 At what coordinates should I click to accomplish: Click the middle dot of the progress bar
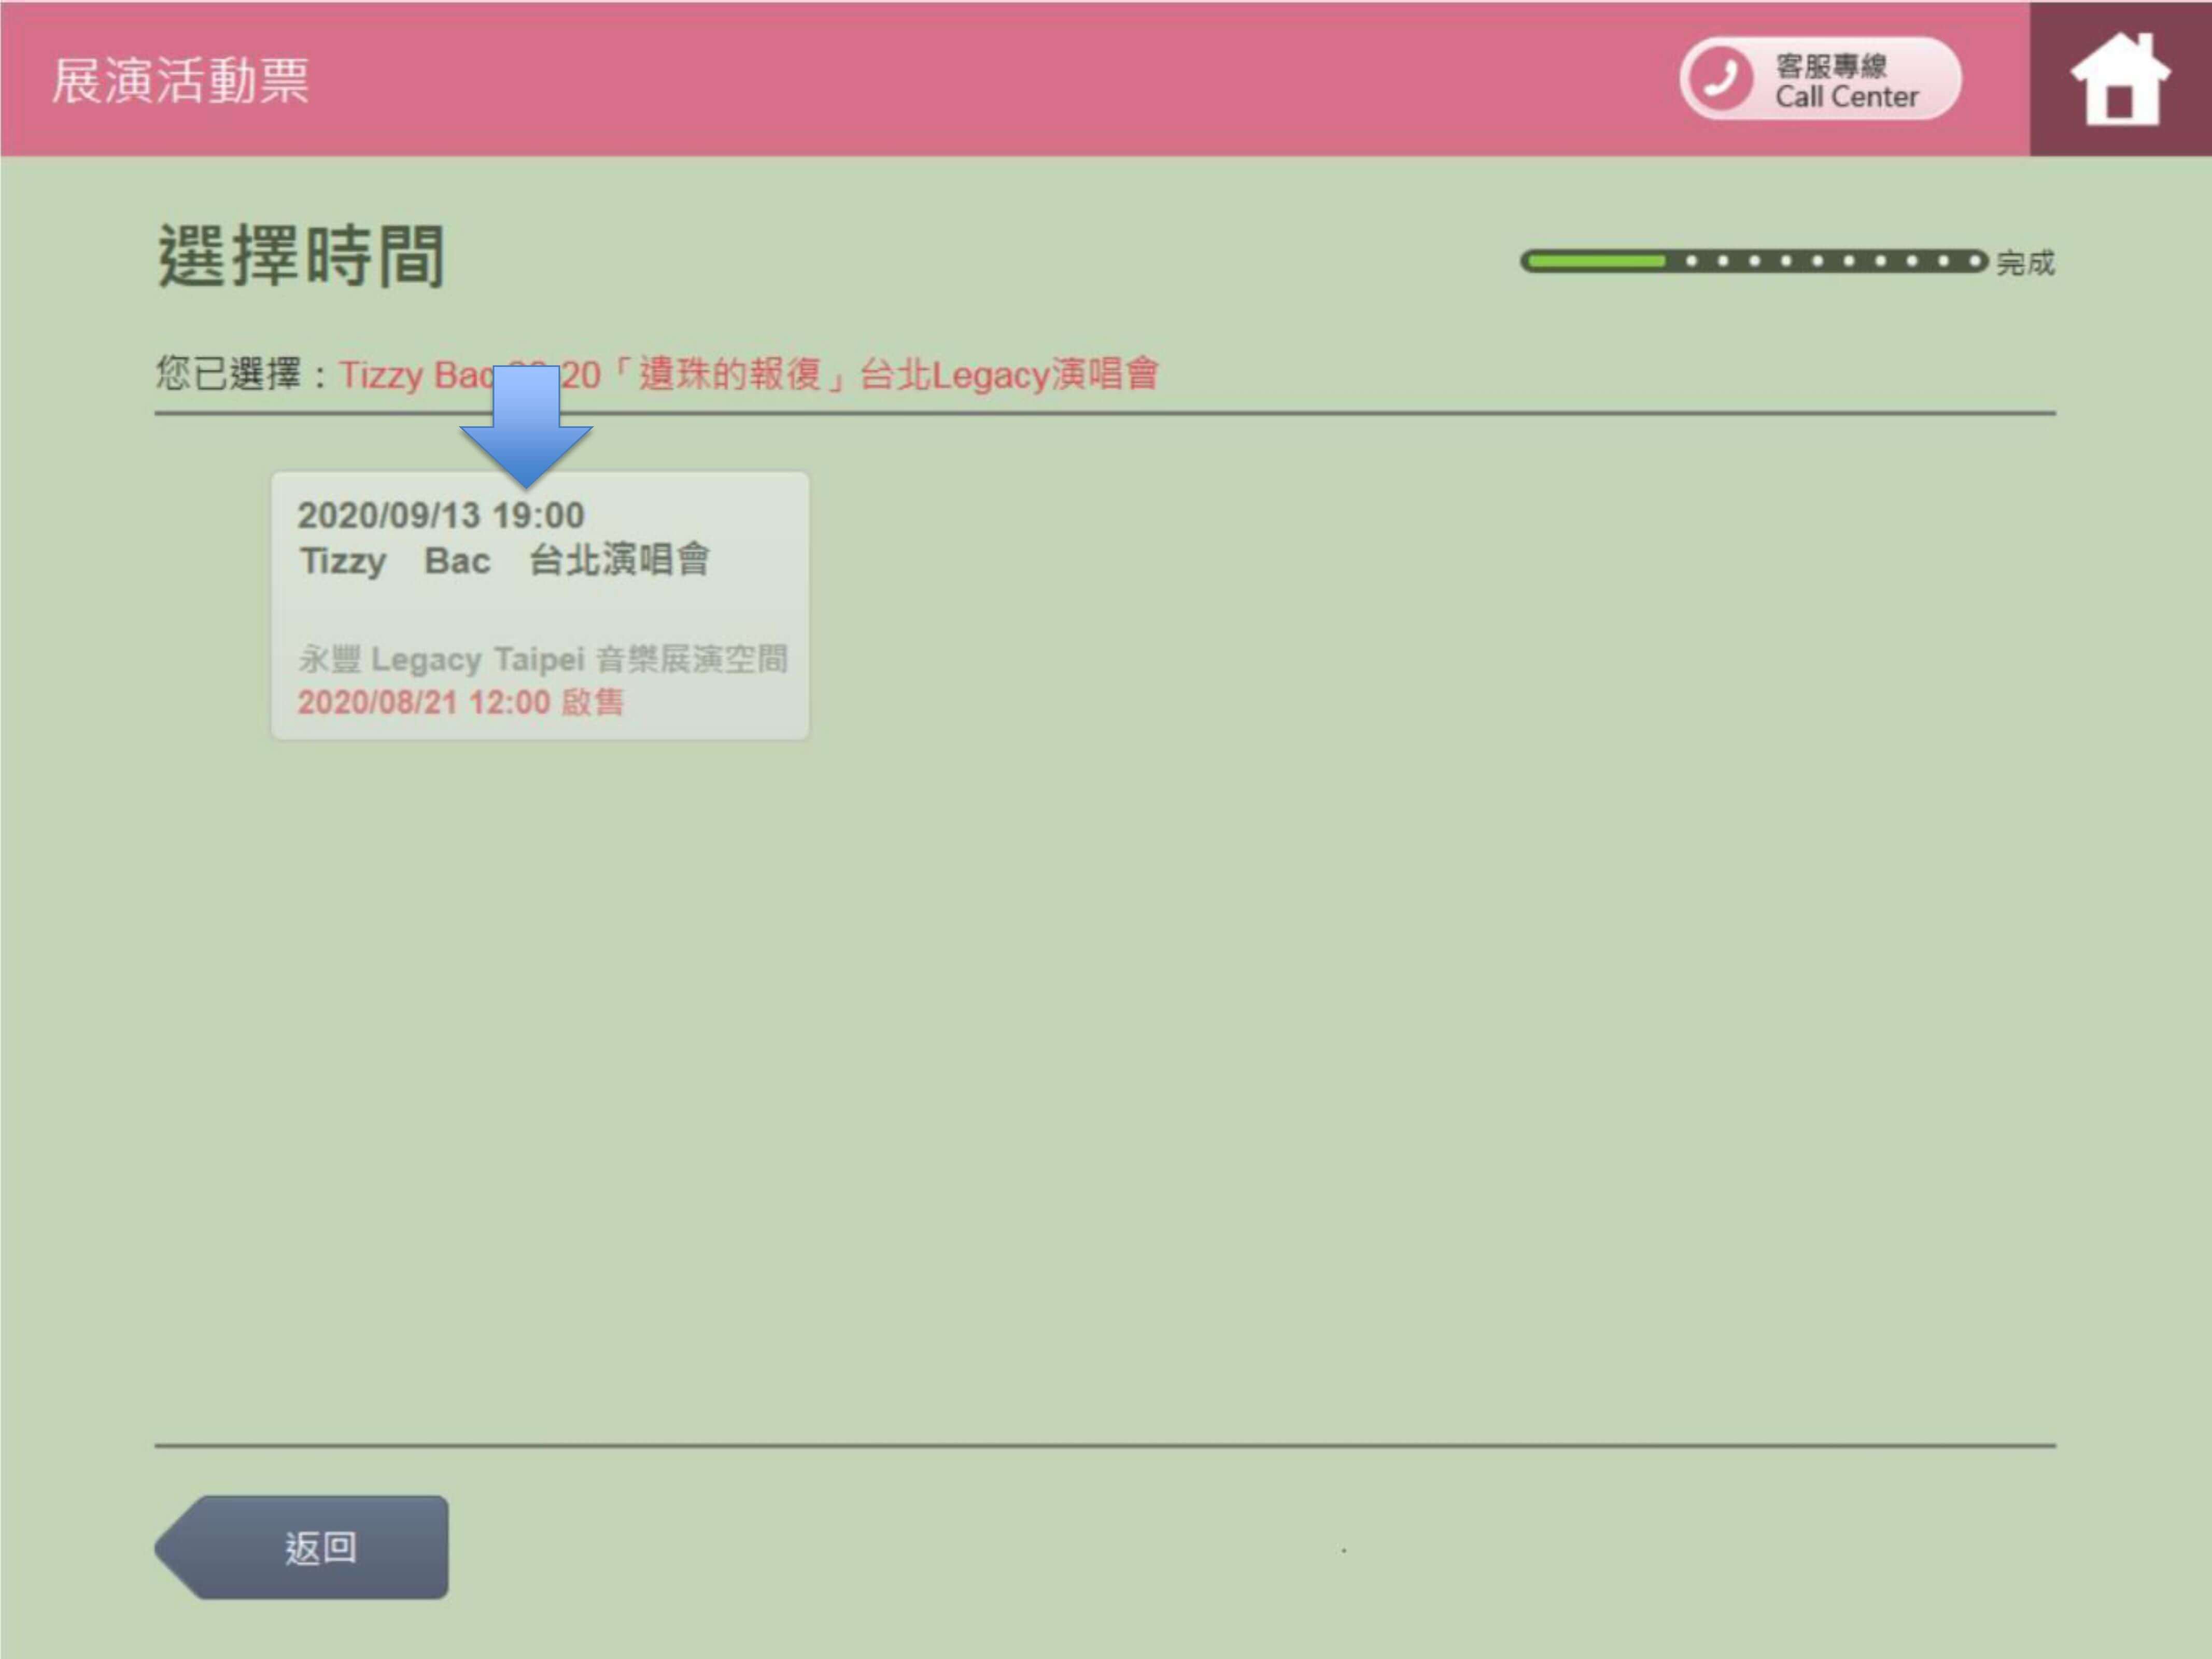click(x=1818, y=261)
